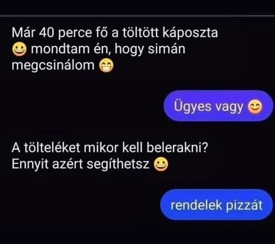This screenshot has height=244, width=275.
Task: Click the word "Ügyes" in purple bubble
Action: pyautogui.click(x=193, y=106)
